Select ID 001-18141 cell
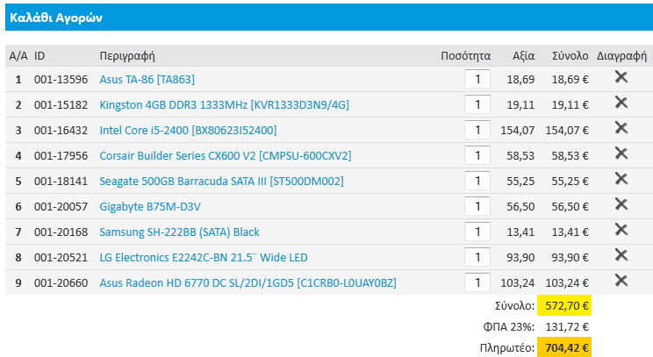Viewport: 653px width, 357px height. tap(61, 181)
